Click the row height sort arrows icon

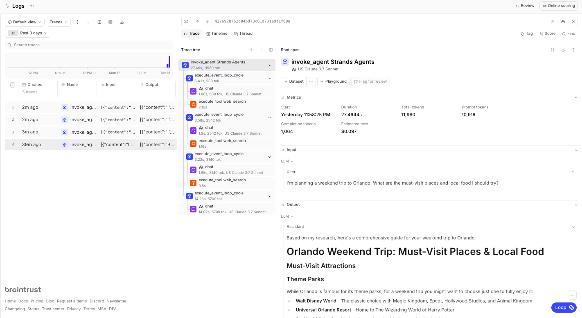(x=77, y=22)
